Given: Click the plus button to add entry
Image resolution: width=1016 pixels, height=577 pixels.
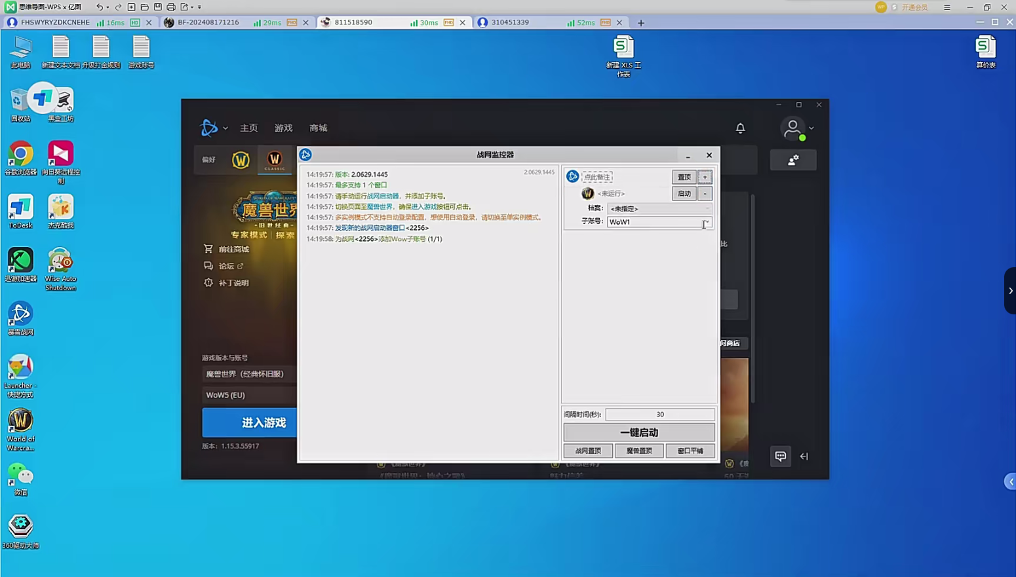Looking at the screenshot, I should coord(705,177).
